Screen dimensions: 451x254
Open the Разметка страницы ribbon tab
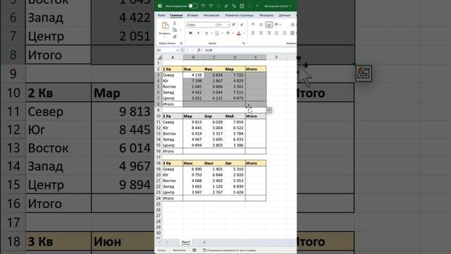point(240,16)
